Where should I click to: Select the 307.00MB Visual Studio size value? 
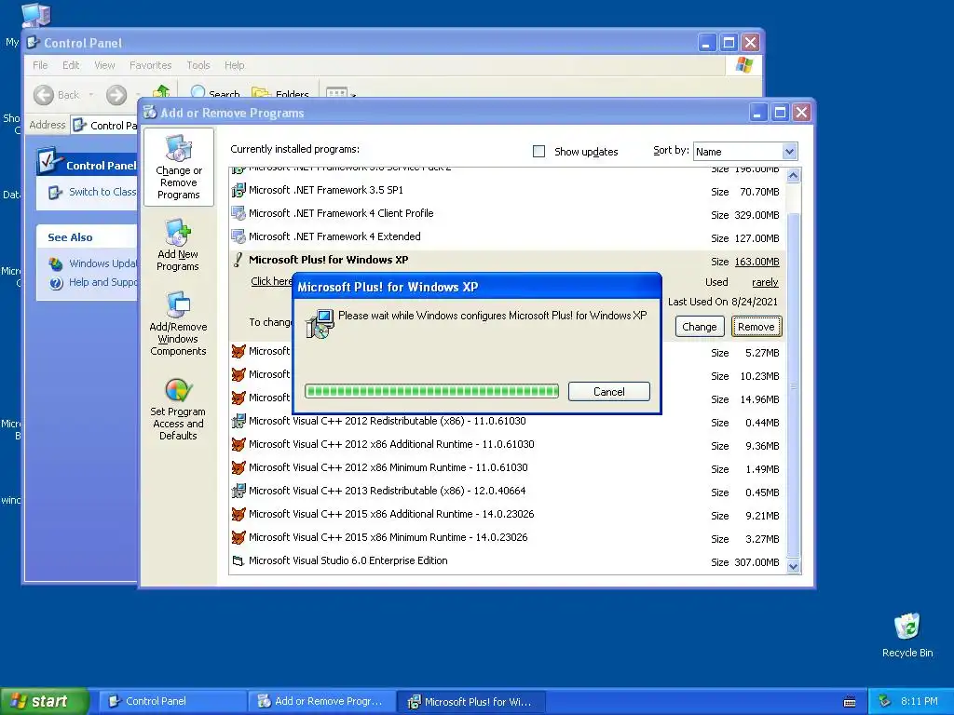(756, 562)
